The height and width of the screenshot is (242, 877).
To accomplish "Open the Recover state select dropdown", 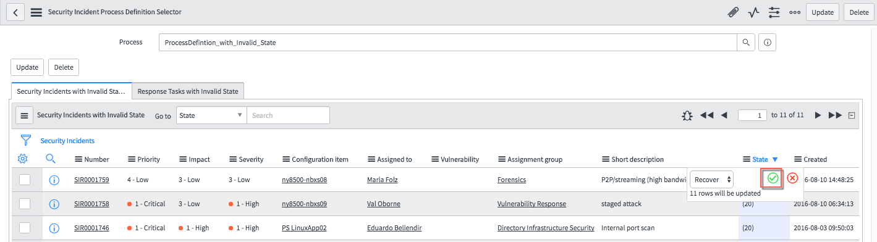I will point(711,180).
